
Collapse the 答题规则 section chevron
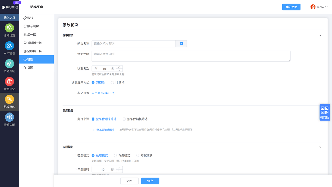point(320,147)
